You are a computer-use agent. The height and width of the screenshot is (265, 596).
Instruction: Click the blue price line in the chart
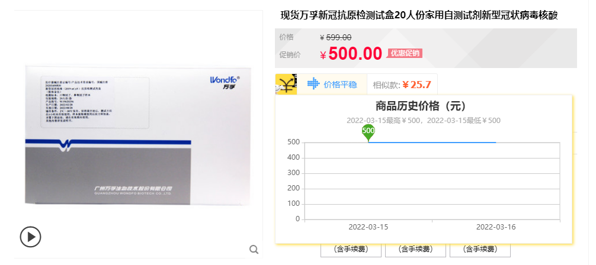click(x=432, y=143)
